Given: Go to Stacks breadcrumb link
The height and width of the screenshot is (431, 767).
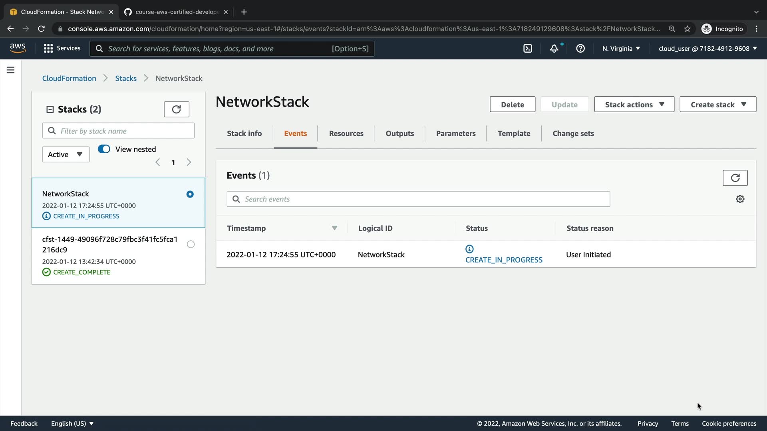Looking at the screenshot, I should click(126, 79).
